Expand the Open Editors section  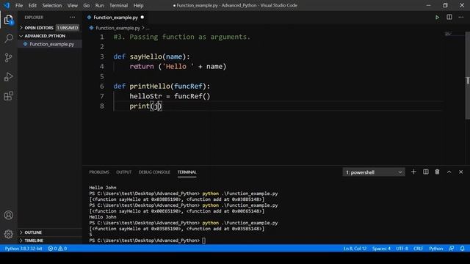pyautogui.click(x=49, y=28)
